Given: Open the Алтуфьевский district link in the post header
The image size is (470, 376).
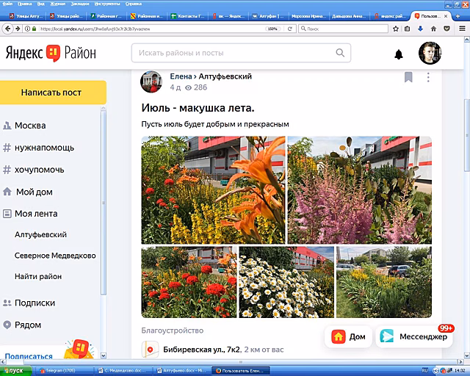Looking at the screenshot, I should (x=225, y=76).
